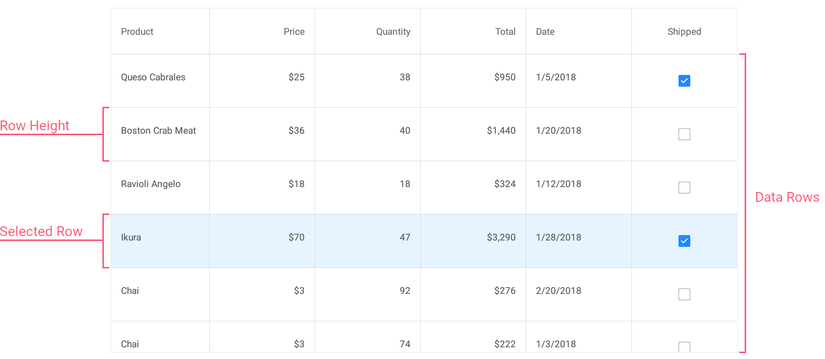Tick the Shipped checkbox for Ravioli Angelo
Screen dimensions: 825x359
pos(684,188)
